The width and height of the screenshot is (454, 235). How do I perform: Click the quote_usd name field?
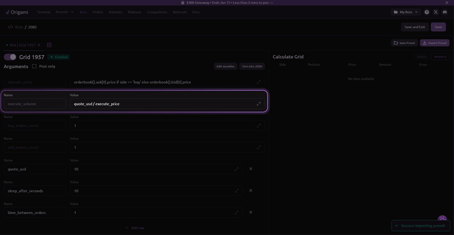click(35, 169)
